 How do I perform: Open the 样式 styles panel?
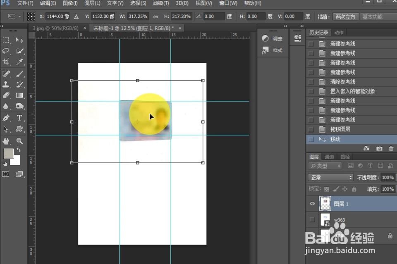[x=273, y=50]
